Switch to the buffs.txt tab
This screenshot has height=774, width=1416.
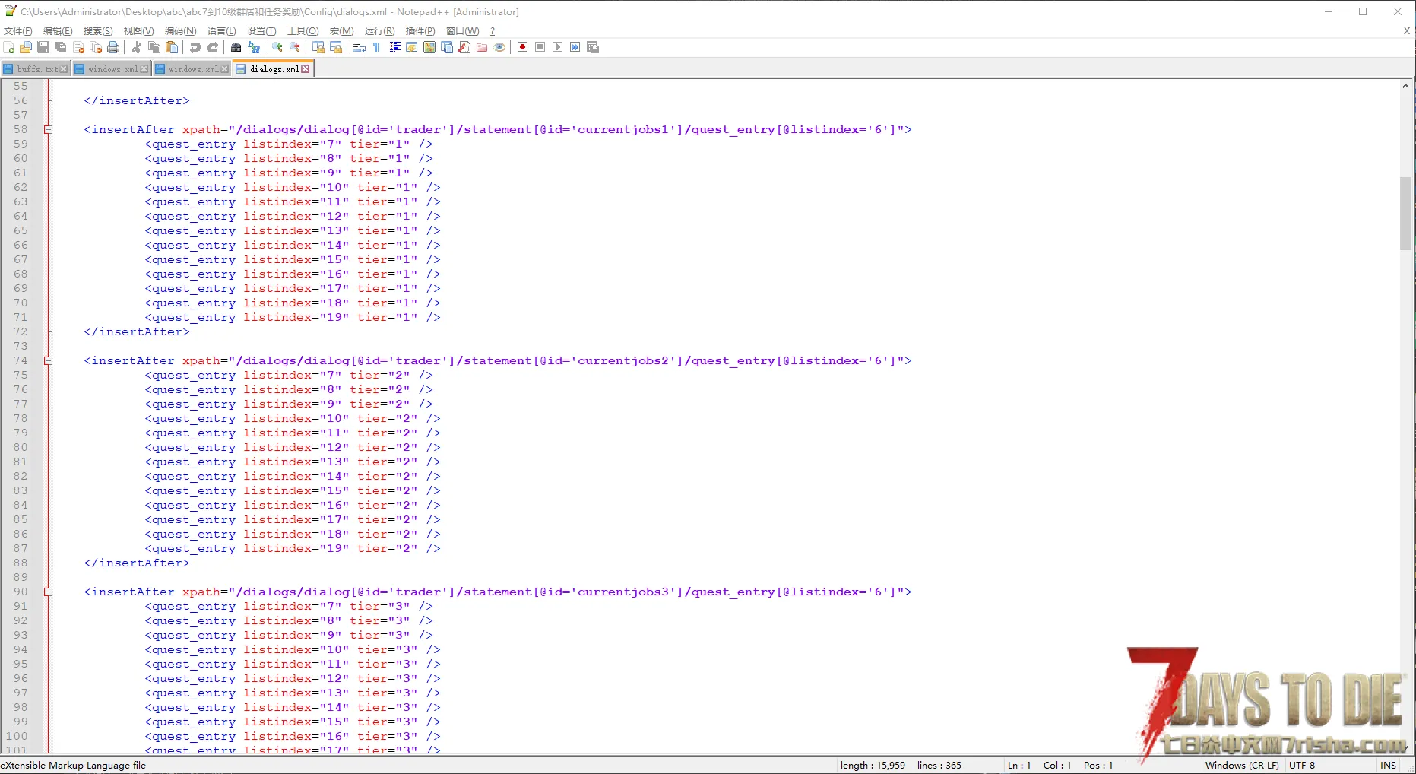36,69
